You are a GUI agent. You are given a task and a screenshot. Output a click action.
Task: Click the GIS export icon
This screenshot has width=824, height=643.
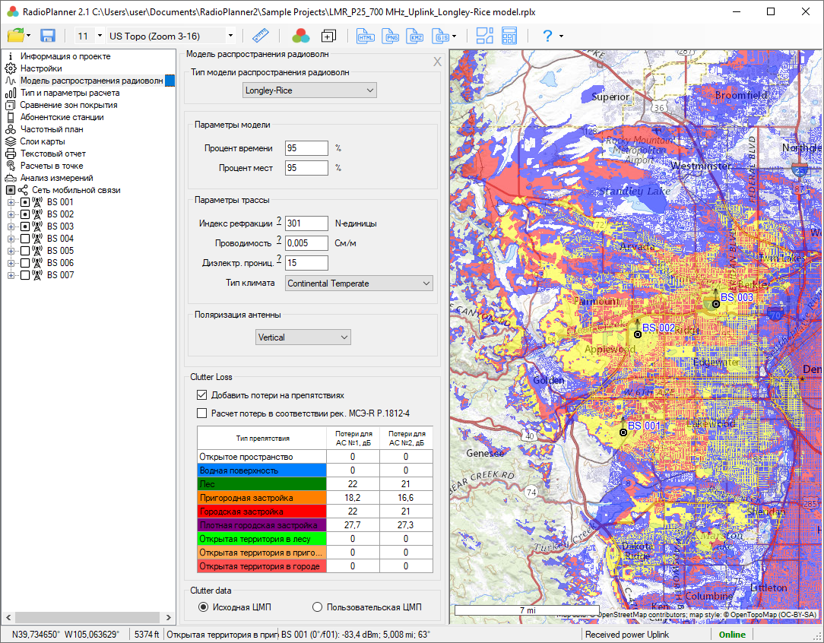(x=440, y=36)
